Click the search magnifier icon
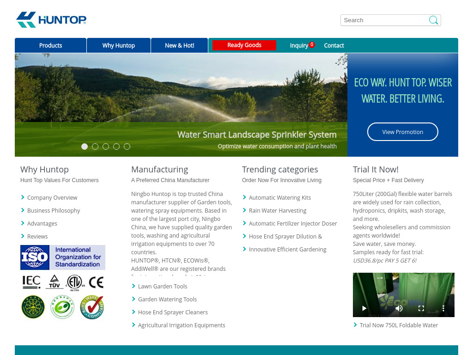Viewport: 473px width, 355px height. (433, 20)
